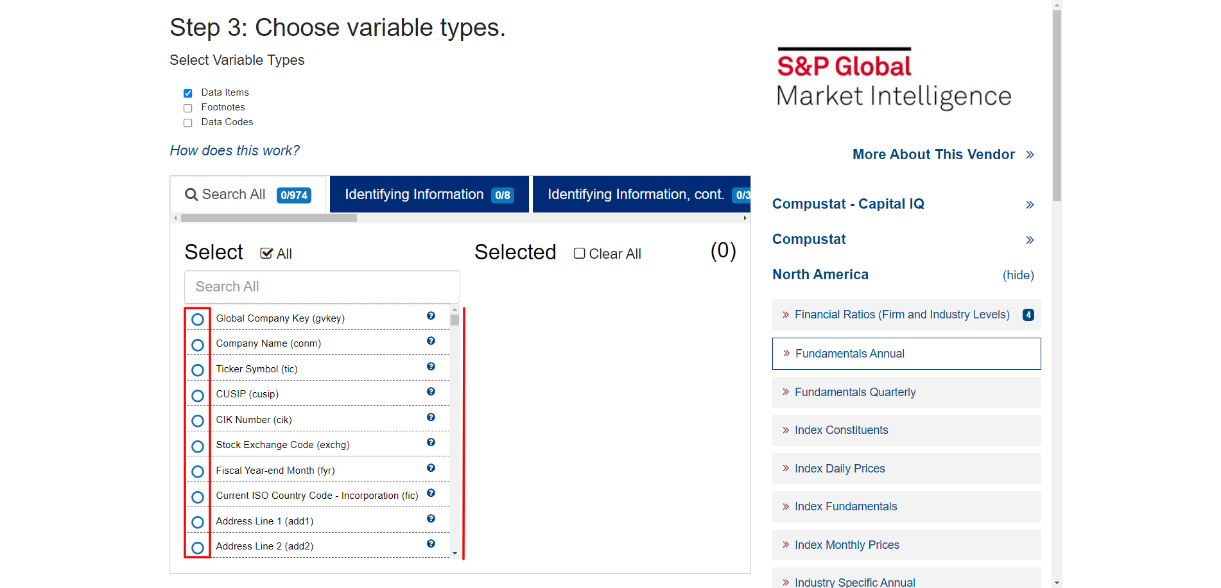Open Index Monthly Prices dataset
The image size is (1221, 588).
[x=906, y=545]
